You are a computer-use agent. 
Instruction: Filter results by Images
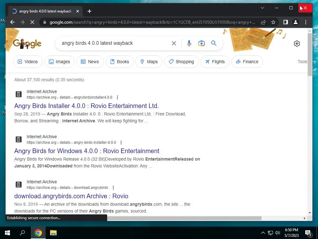click(x=59, y=62)
